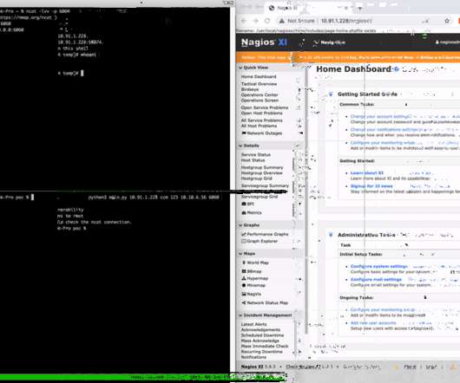The width and height of the screenshot is (460, 383).
Task: Click Signup for XI news link
Action: coord(371,186)
